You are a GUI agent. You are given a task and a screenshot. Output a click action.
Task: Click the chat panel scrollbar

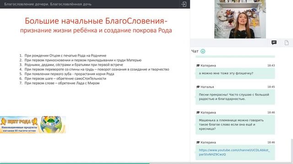coord(292,151)
